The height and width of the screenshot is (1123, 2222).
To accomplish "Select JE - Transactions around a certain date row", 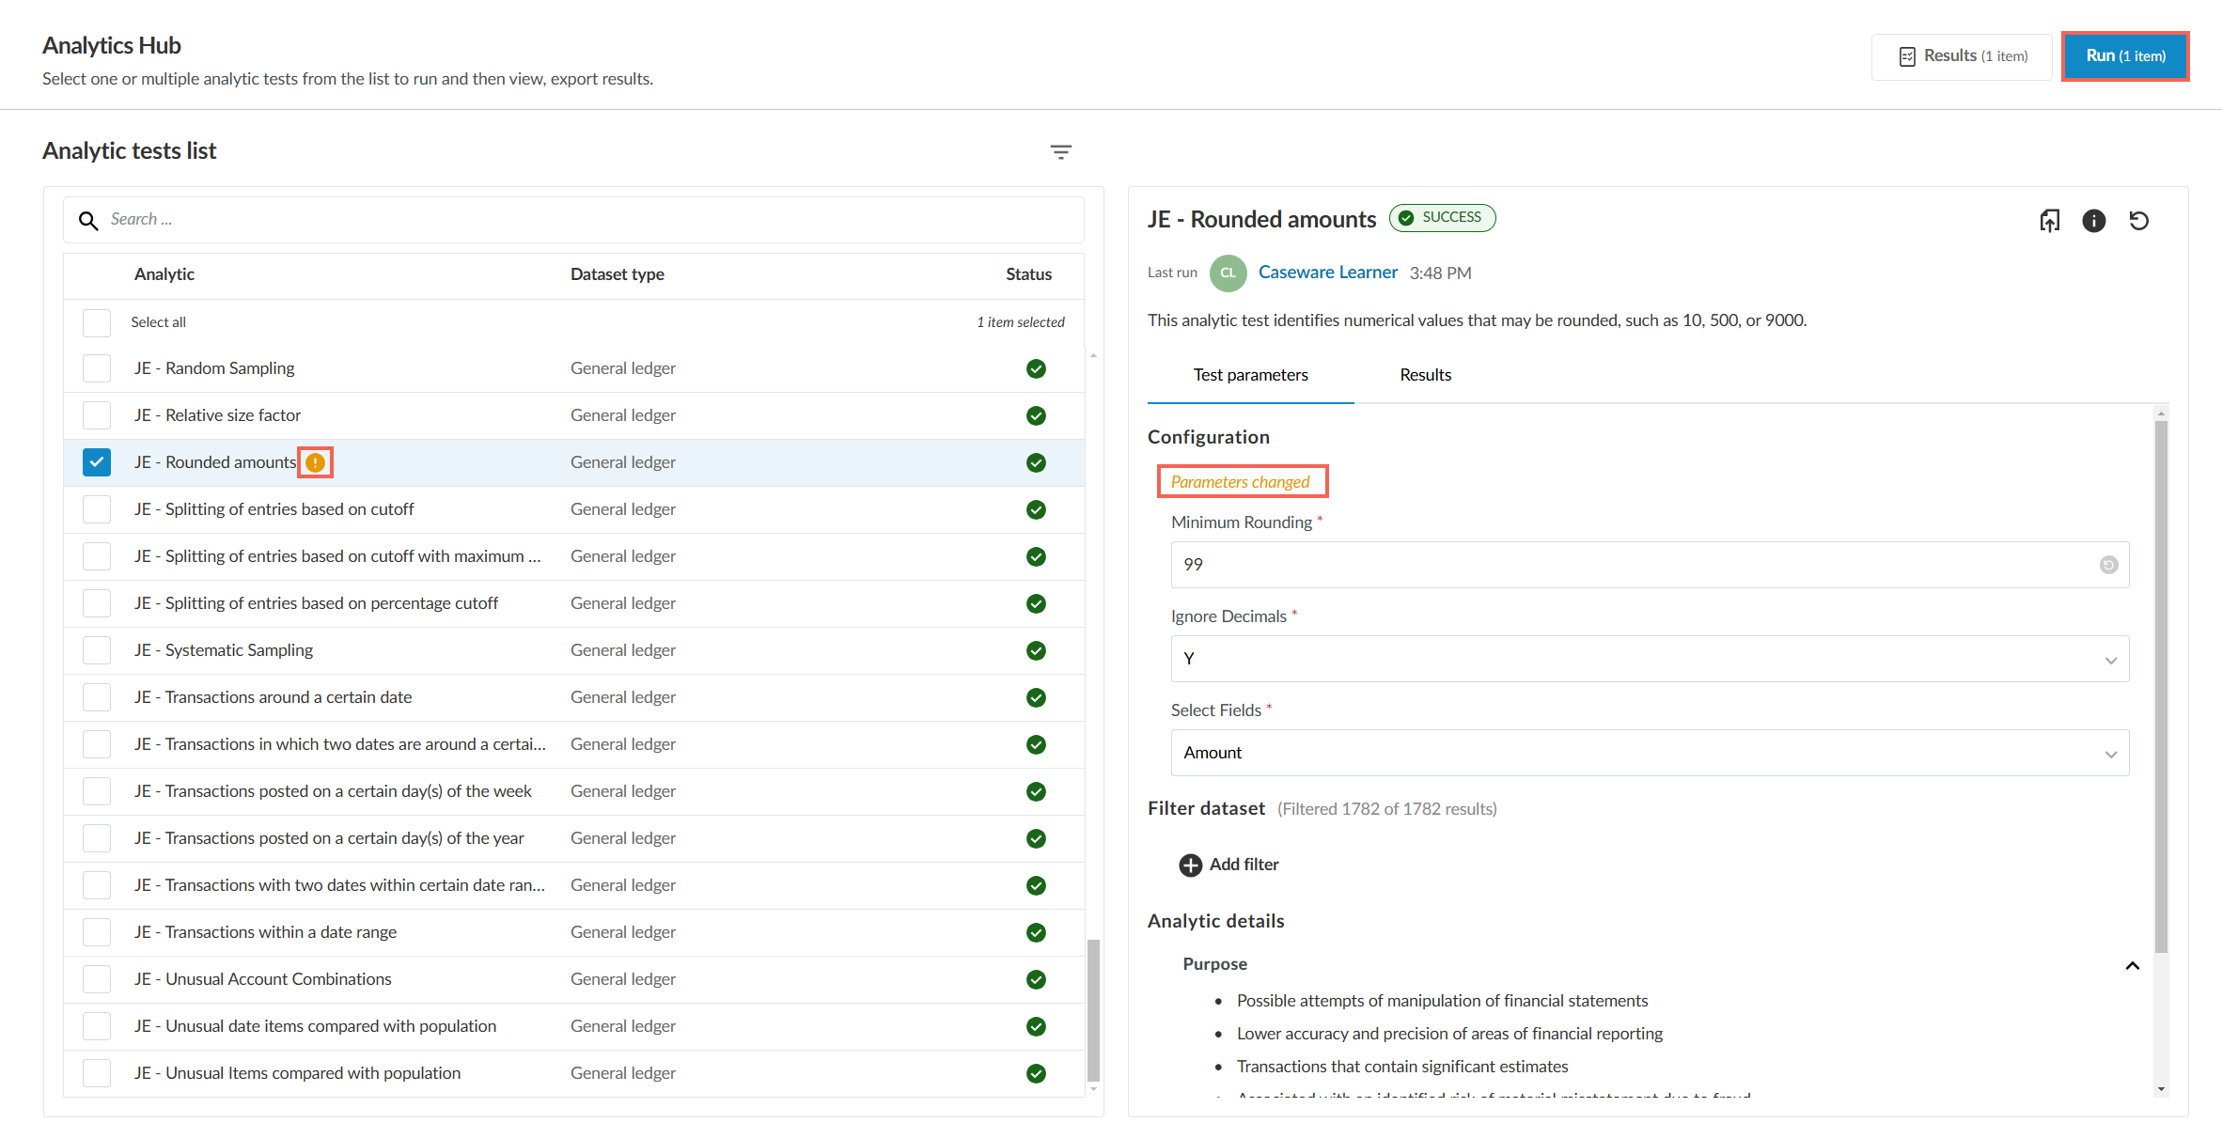I will tap(573, 697).
